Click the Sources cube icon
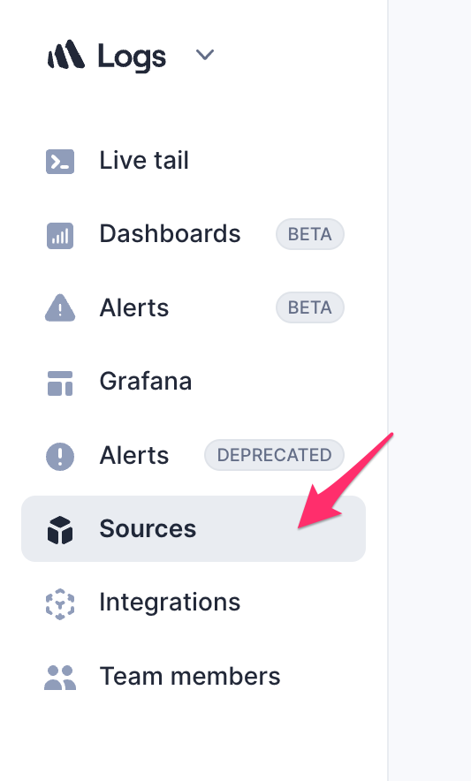The width and height of the screenshot is (471, 781). coord(60,529)
